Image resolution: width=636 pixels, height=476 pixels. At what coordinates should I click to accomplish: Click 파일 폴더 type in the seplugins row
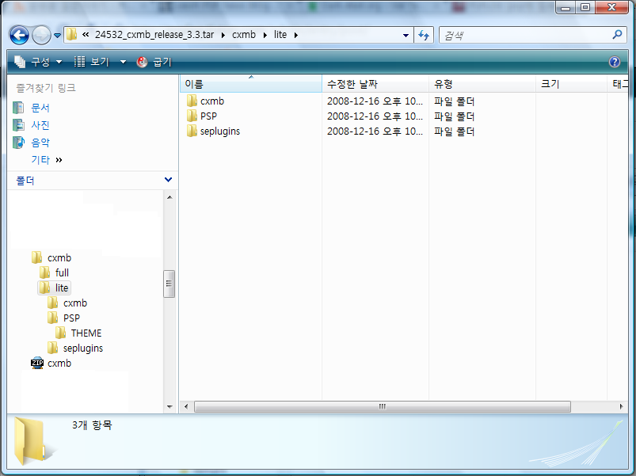click(455, 131)
